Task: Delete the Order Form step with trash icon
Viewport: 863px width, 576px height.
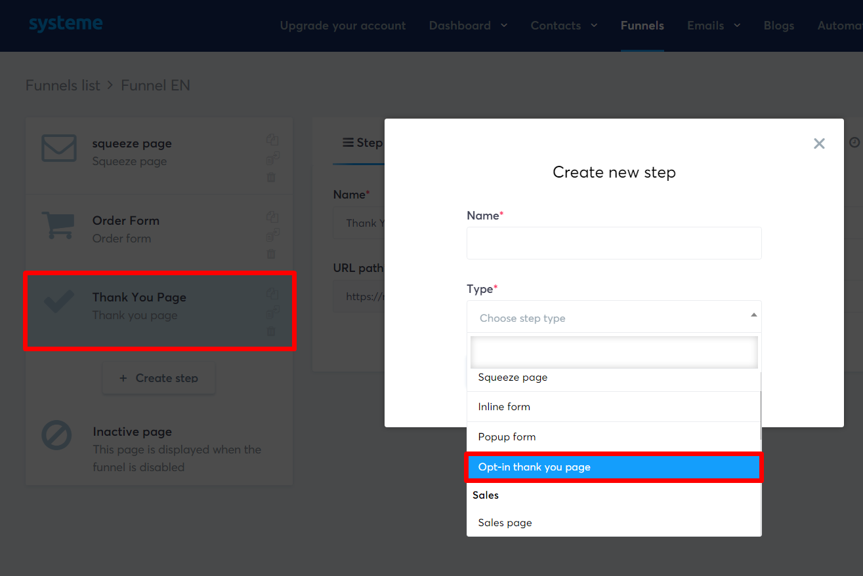Action: tap(272, 254)
